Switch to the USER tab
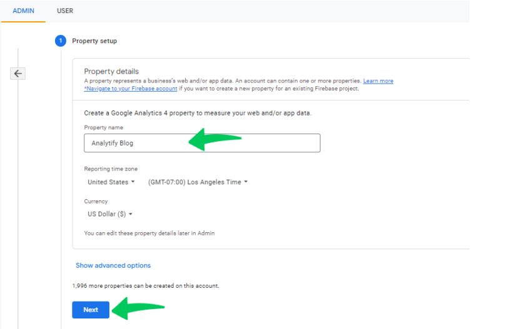517x329 pixels. click(65, 11)
